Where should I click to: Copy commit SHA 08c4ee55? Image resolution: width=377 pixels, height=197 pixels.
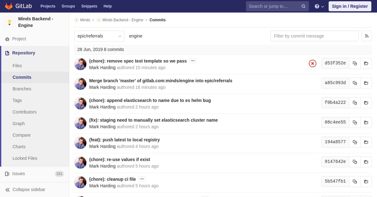(x=355, y=122)
